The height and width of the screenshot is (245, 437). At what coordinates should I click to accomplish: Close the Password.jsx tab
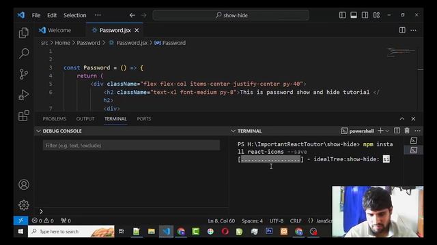point(137,30)
